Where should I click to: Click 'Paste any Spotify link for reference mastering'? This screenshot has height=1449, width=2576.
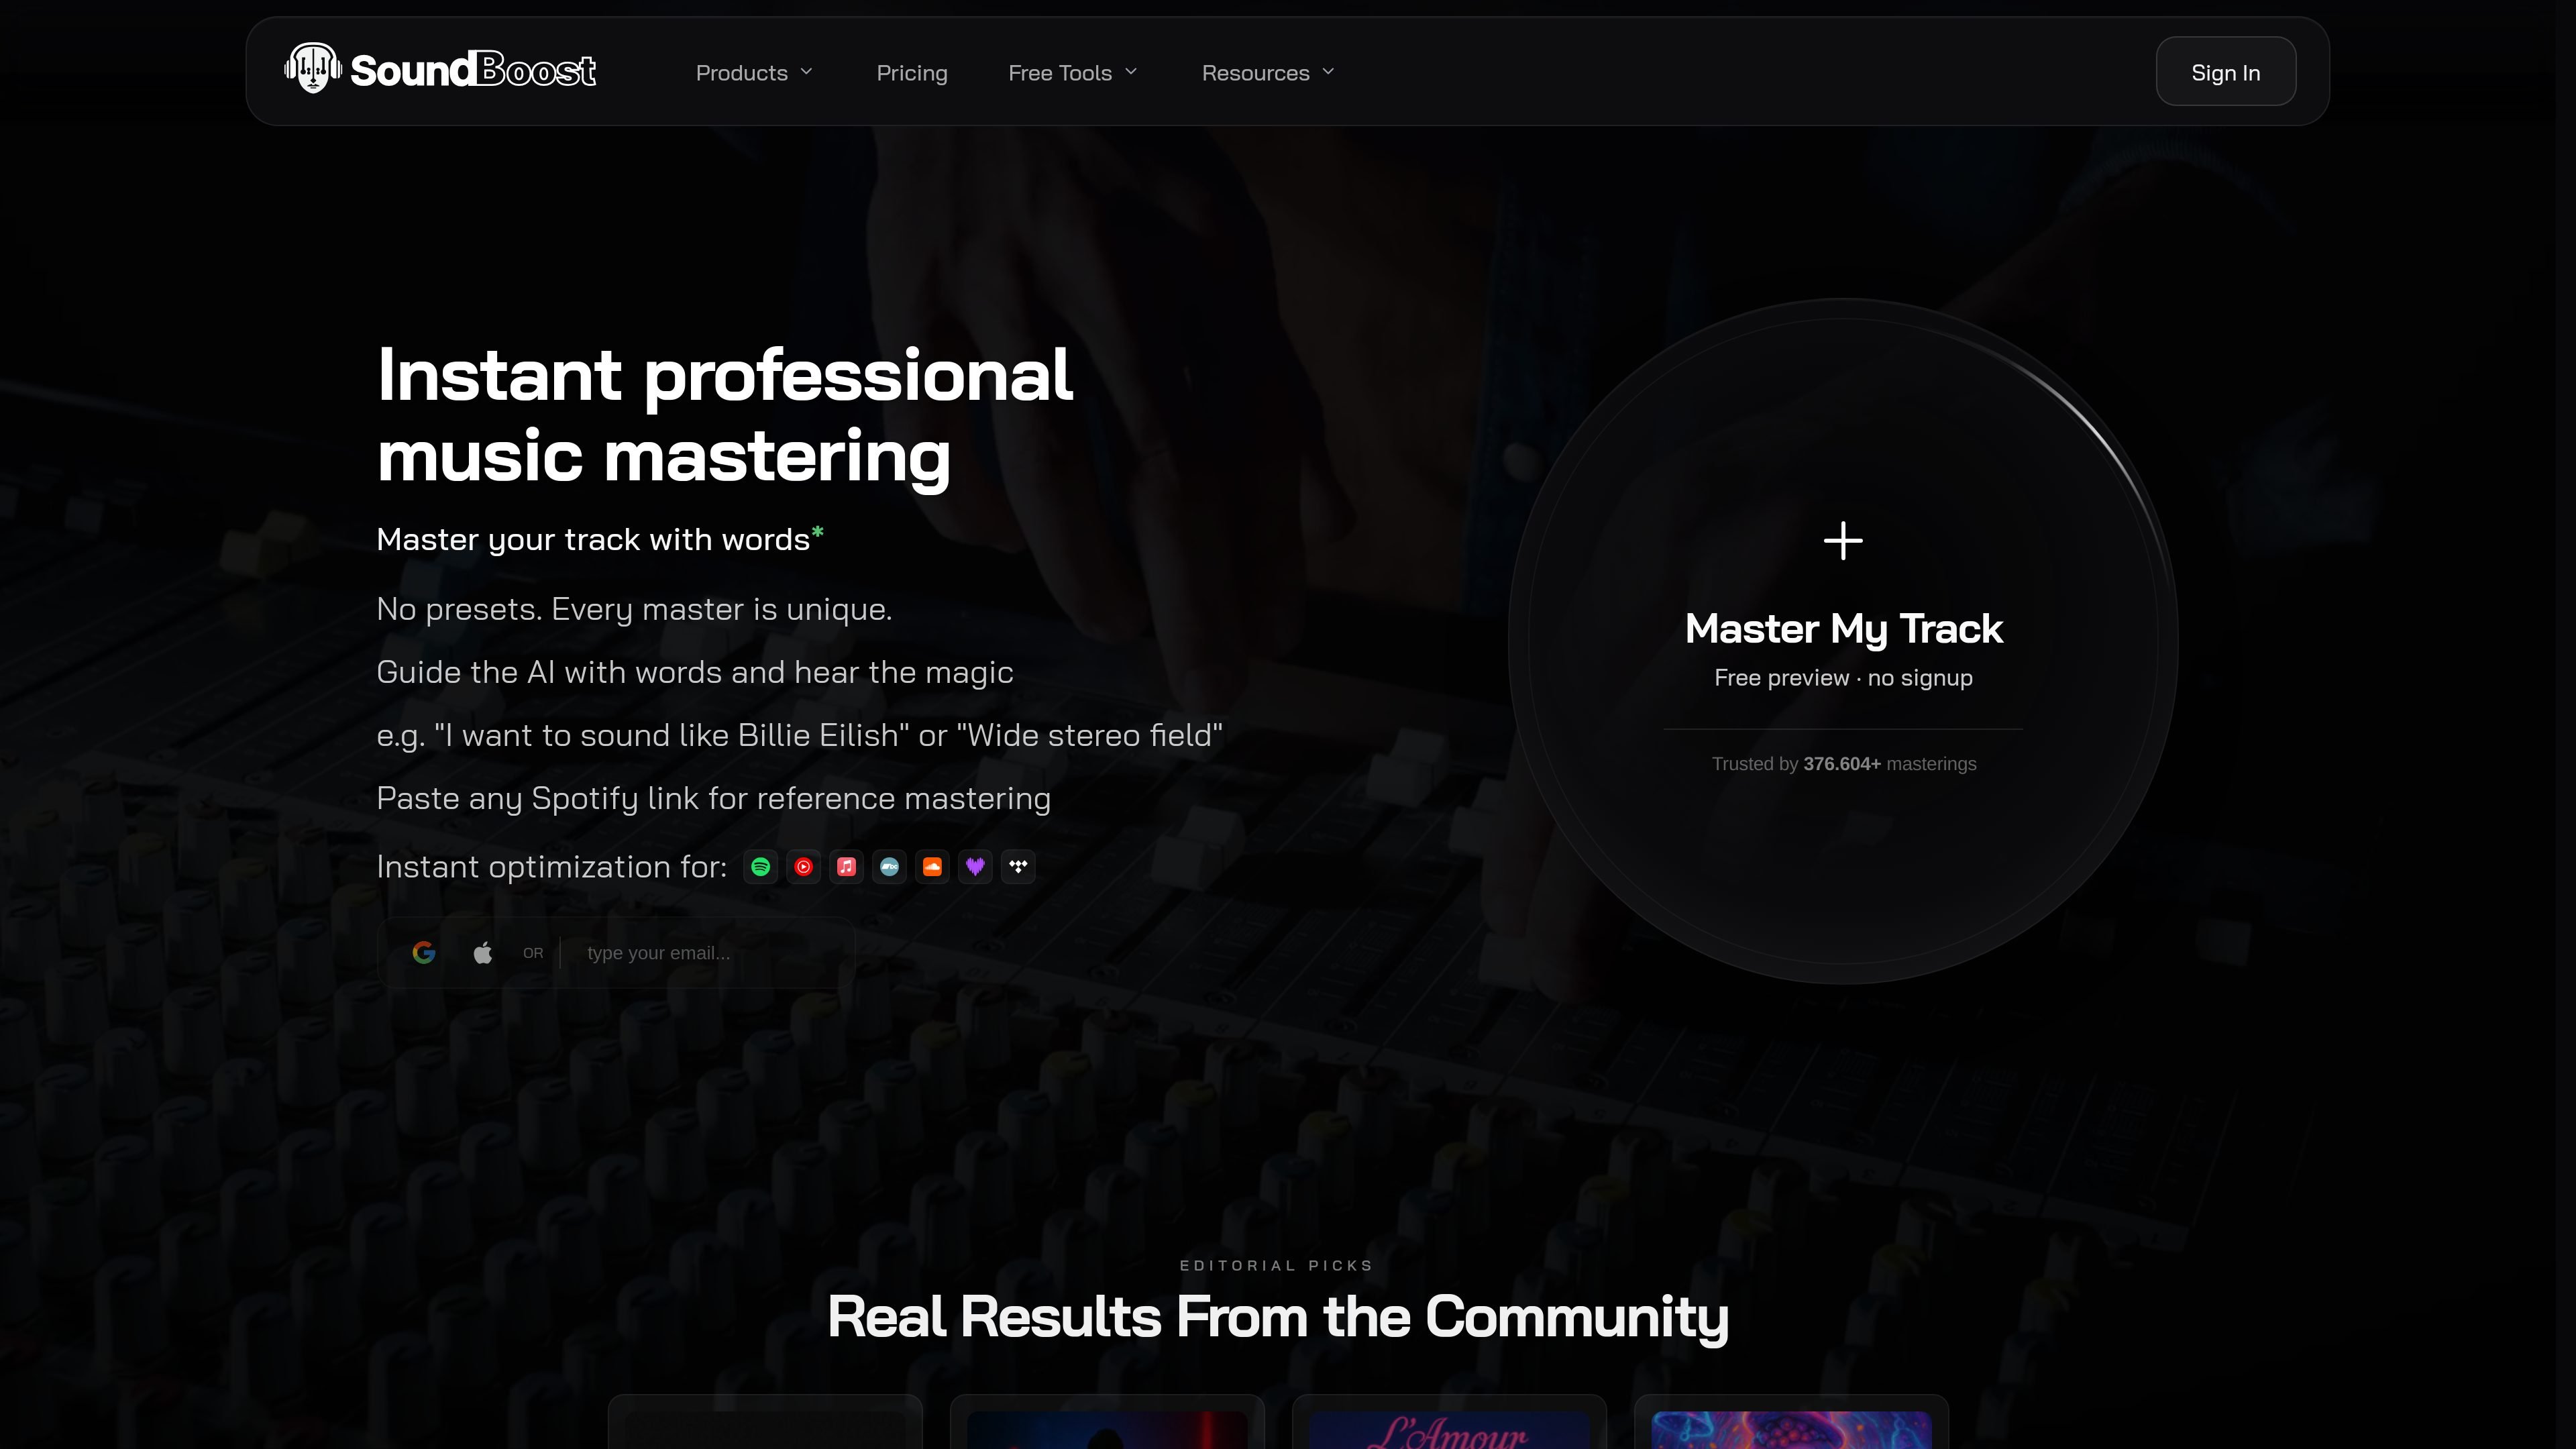pos(714,798)
